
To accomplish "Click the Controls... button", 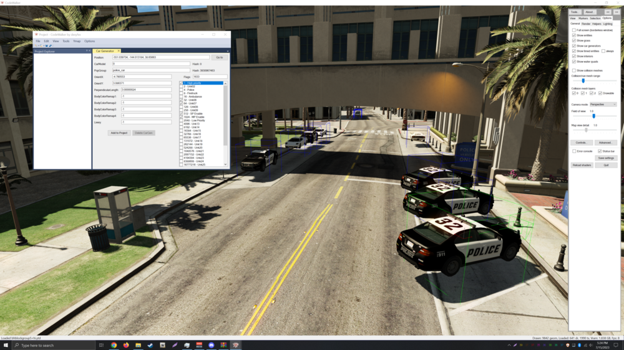I will coord(582,142).
